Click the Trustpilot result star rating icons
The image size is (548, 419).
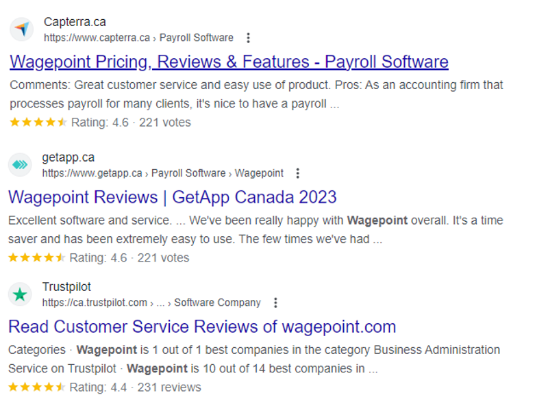tap(37, 388)
